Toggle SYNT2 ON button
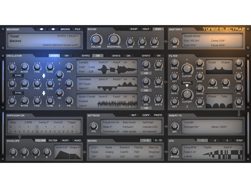Viewport: 251px width, 188px height. pos(98,56)
